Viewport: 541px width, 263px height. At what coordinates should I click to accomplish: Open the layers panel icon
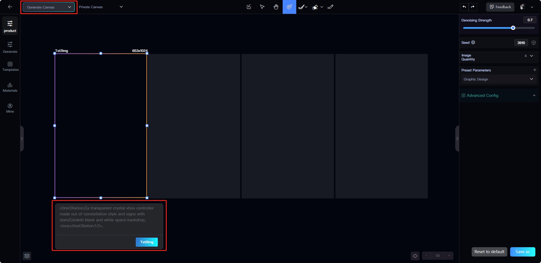(27, 256)
